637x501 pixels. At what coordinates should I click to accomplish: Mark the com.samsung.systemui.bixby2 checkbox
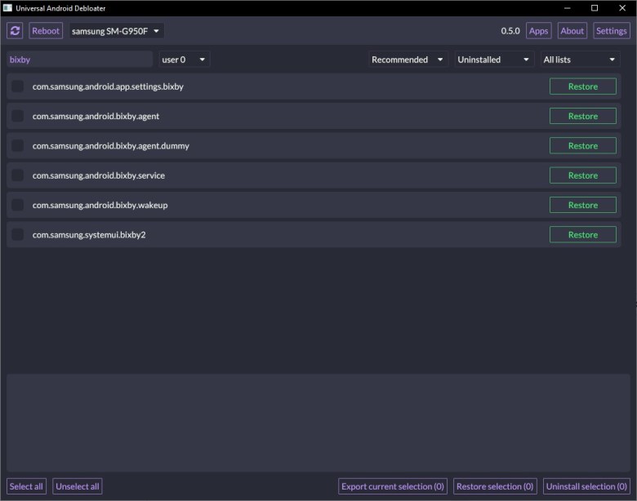coord(17,235)
